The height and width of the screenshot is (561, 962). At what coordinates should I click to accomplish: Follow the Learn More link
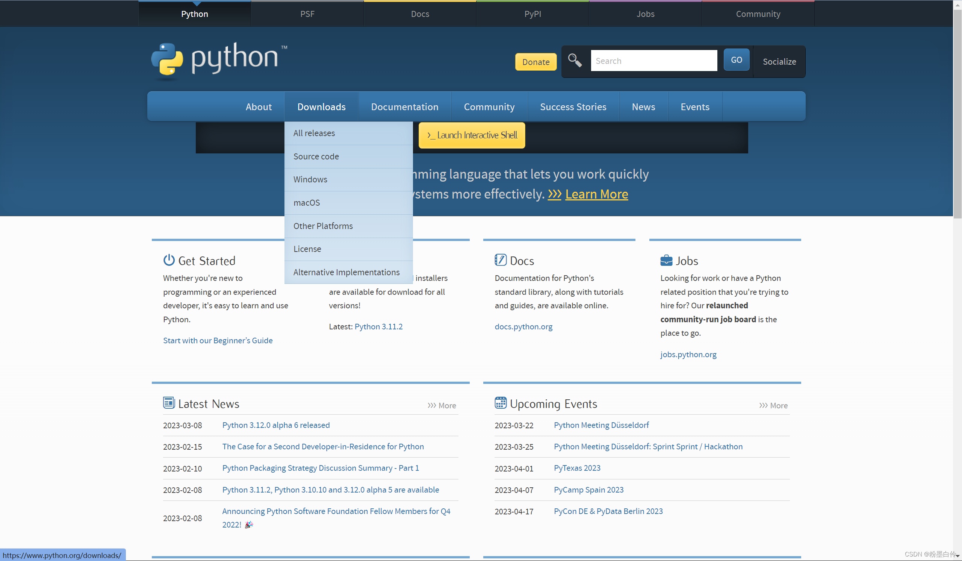click(x=596, y=194)
